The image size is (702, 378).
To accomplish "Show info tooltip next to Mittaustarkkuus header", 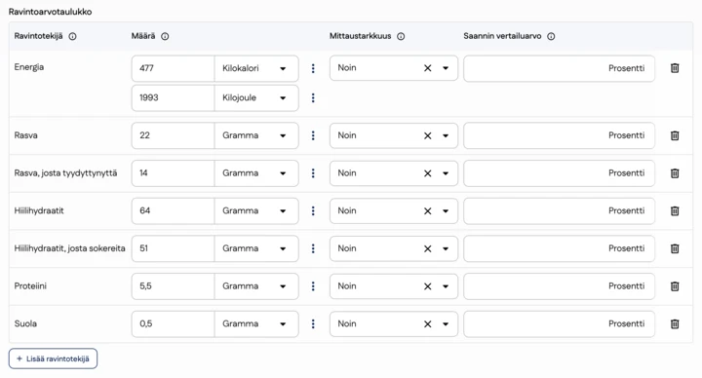I will 401,37.
